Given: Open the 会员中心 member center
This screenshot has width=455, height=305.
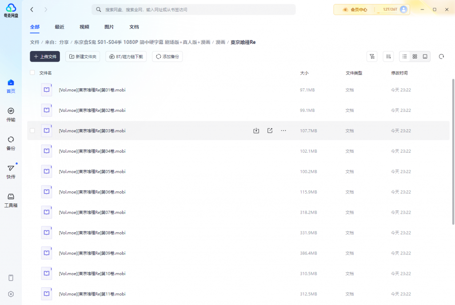Looking at the screenshot, I should click(355, 10).
